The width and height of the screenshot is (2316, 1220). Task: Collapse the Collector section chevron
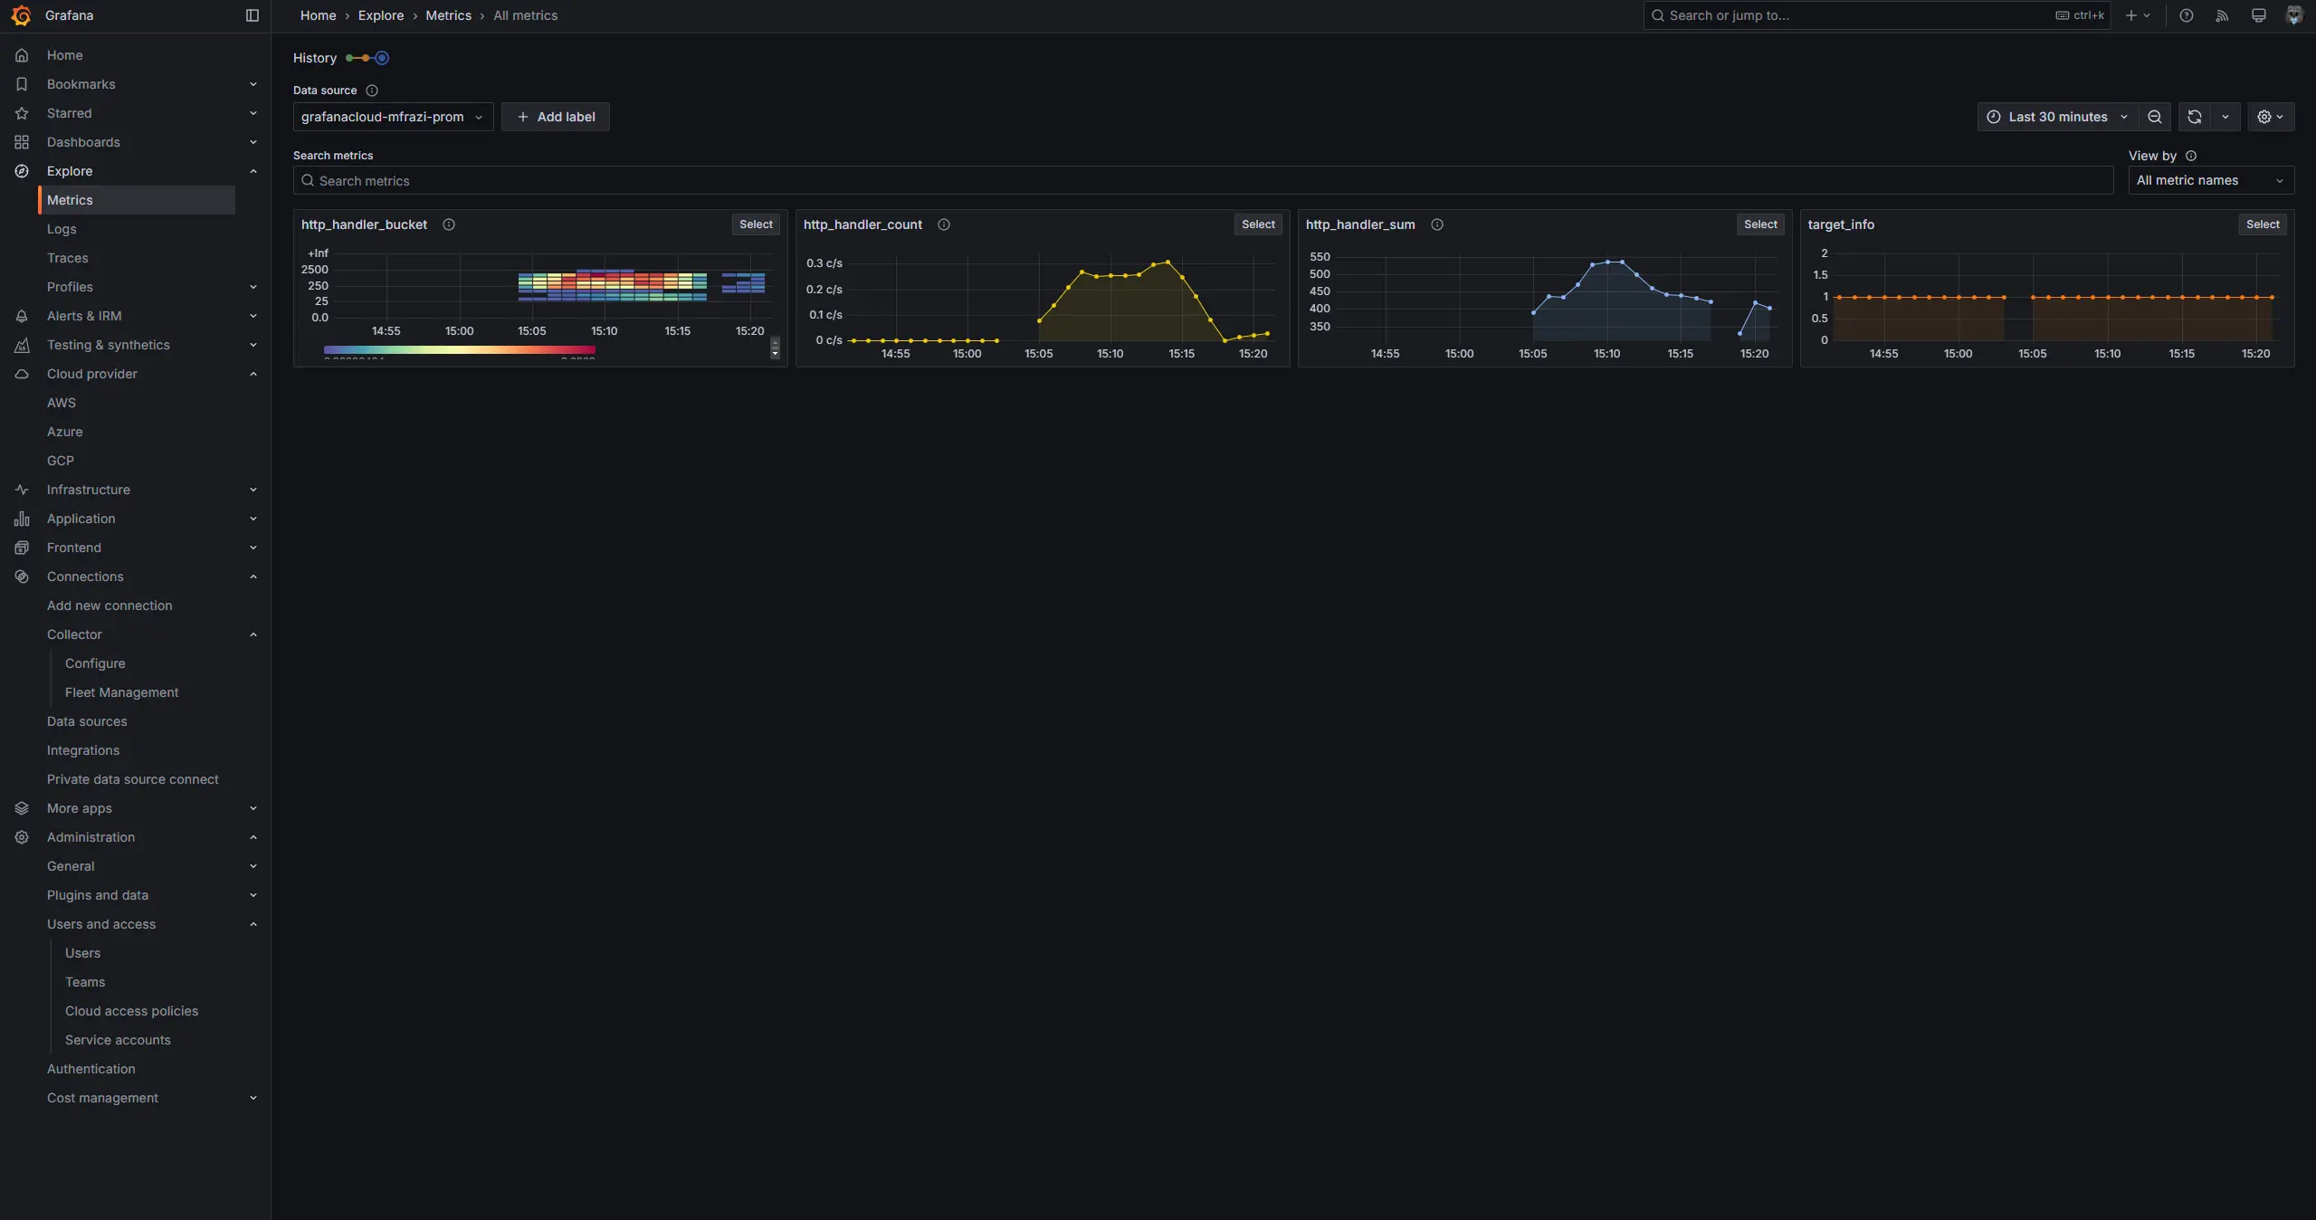click(253, 634)
